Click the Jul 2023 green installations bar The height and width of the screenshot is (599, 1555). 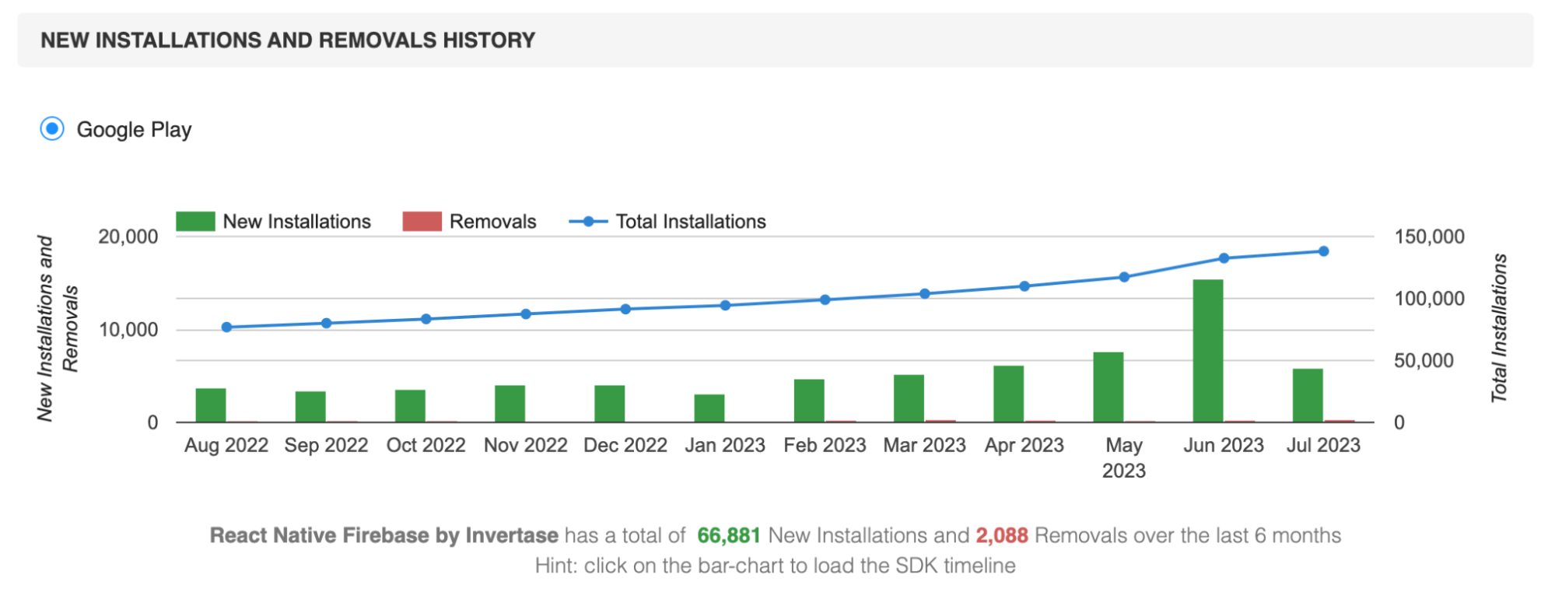(x=1308, y=395)
